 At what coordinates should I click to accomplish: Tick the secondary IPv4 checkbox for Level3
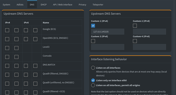16,48
